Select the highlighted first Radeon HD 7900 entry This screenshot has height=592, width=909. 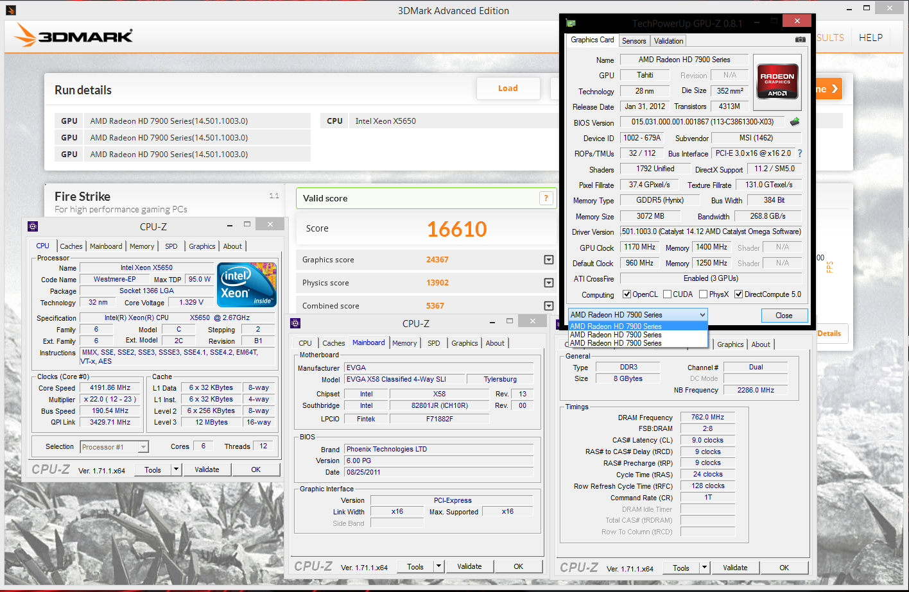click(638, 326)
